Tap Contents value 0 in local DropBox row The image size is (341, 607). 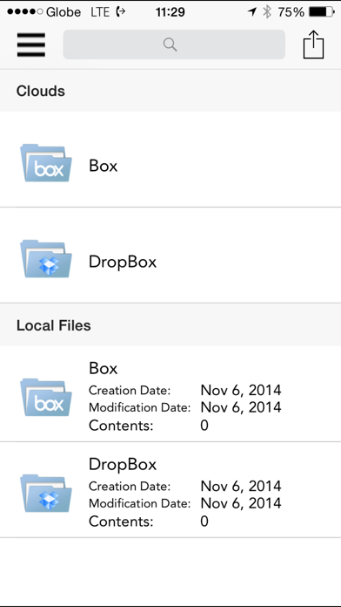(x=204, y=522)
